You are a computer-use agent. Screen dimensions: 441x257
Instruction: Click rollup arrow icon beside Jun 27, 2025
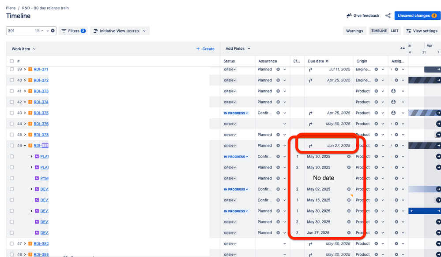coord(311,146)
